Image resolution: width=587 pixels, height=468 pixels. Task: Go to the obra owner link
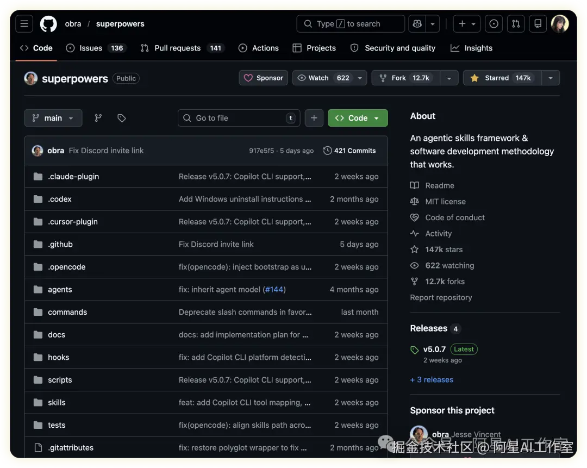(73, 24)
